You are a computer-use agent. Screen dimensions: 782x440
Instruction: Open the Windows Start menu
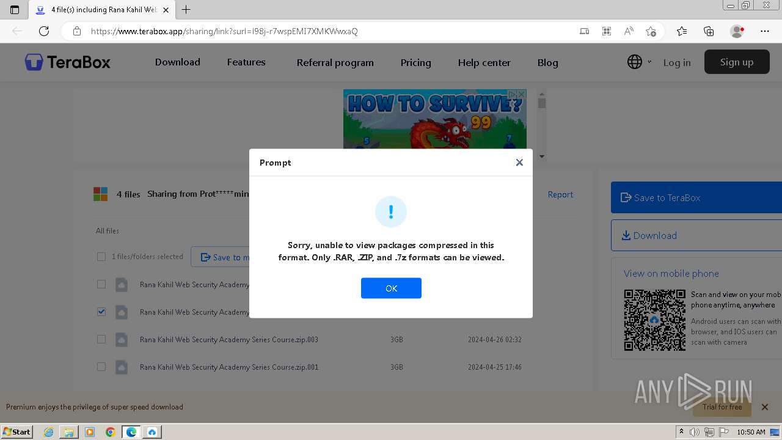(16, 431)
